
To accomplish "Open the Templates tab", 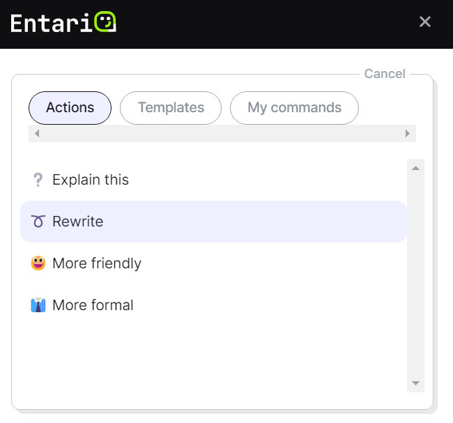I will point(171,108).
